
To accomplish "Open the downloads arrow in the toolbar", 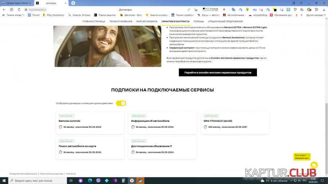I will point(324,9).
